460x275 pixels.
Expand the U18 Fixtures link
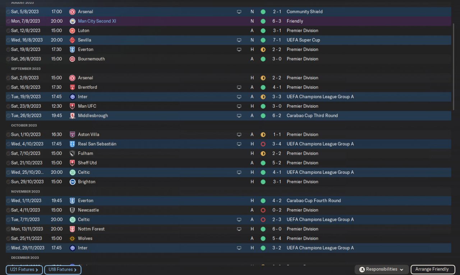pyautogui.click(x=63, y=270)
